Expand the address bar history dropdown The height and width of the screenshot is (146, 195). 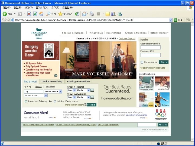point(171,20)
